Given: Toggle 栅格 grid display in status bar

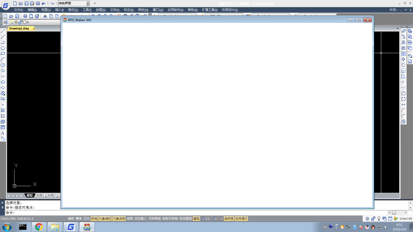Looking at the screenshot, I should point(79,219).
